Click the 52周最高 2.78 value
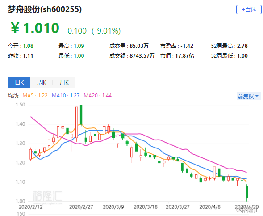 click(x=229, y=46)
